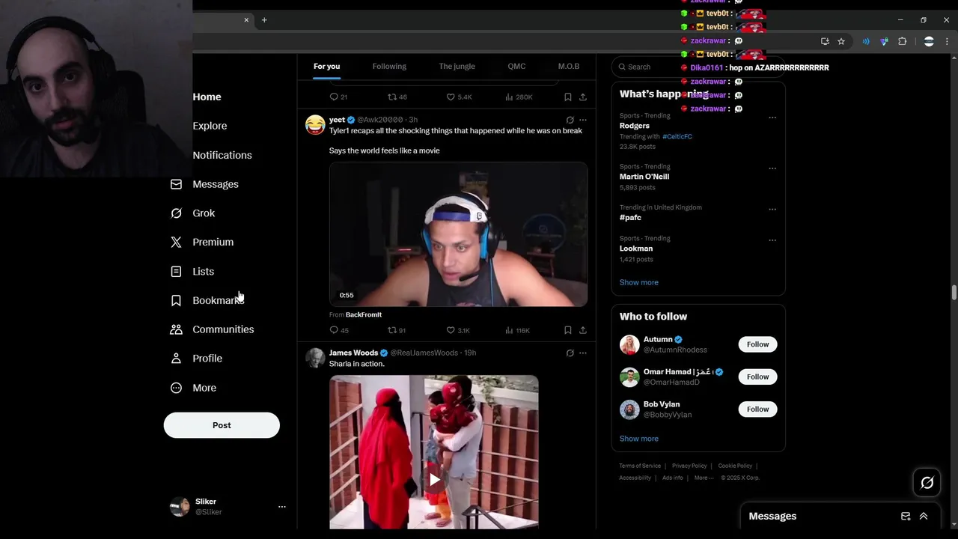
Task: View analytics showing 116K views
Action: 517,330
